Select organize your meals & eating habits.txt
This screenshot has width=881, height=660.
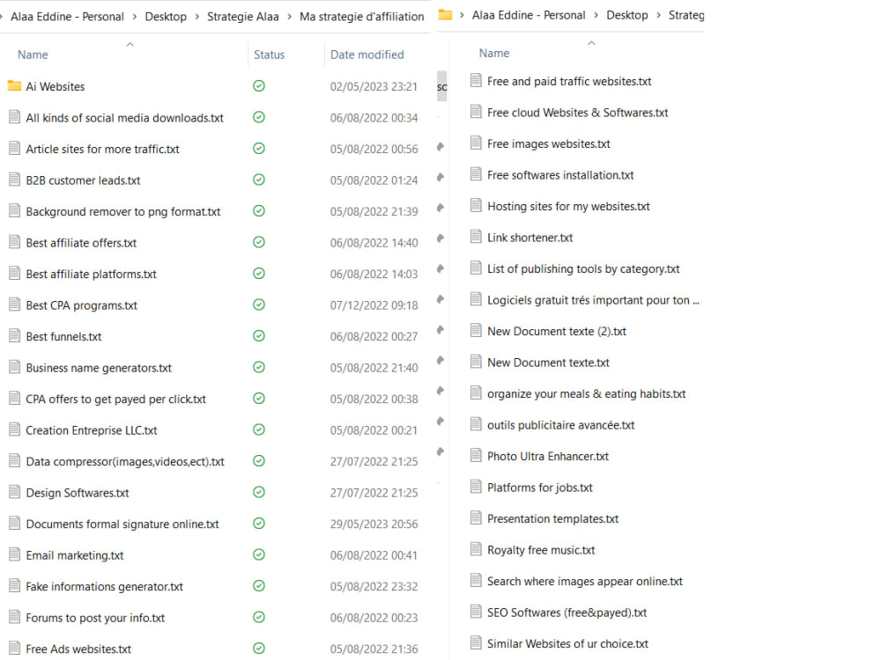point(587,394)
